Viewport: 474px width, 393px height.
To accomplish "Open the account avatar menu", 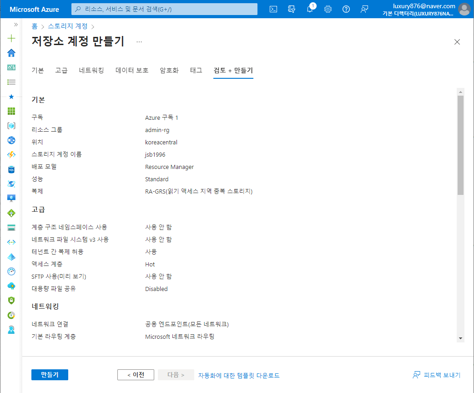I will [x=464, y=9].
